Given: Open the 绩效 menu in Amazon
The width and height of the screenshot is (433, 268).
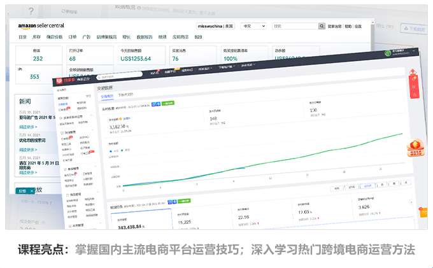Looking at the screenshot, I should pyautogui.click(x=162, y=37).
